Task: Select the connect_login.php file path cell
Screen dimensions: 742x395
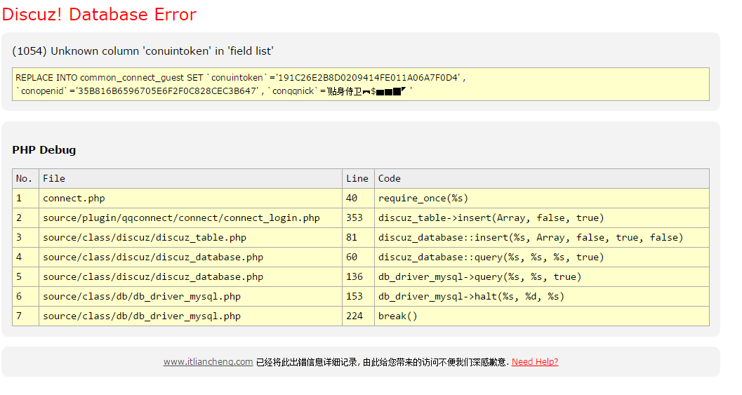Action: 181,217
